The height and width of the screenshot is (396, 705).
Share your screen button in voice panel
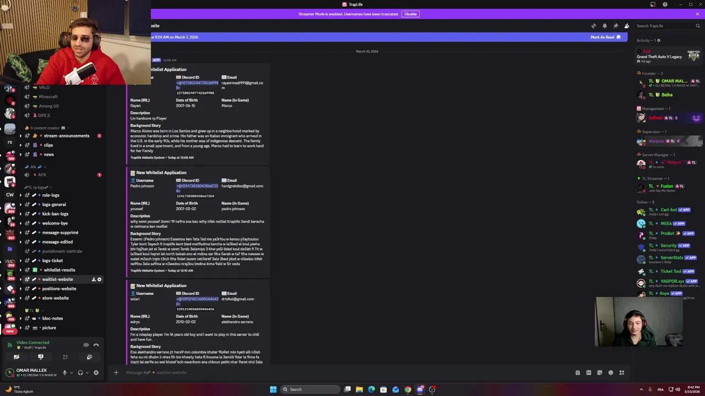pyautogui.click(x=40, y=357)
